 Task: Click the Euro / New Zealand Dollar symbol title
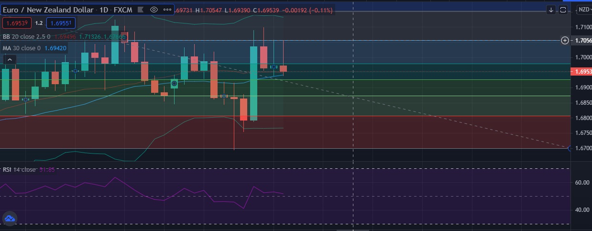pyautogui.click(x=48, y=10)
